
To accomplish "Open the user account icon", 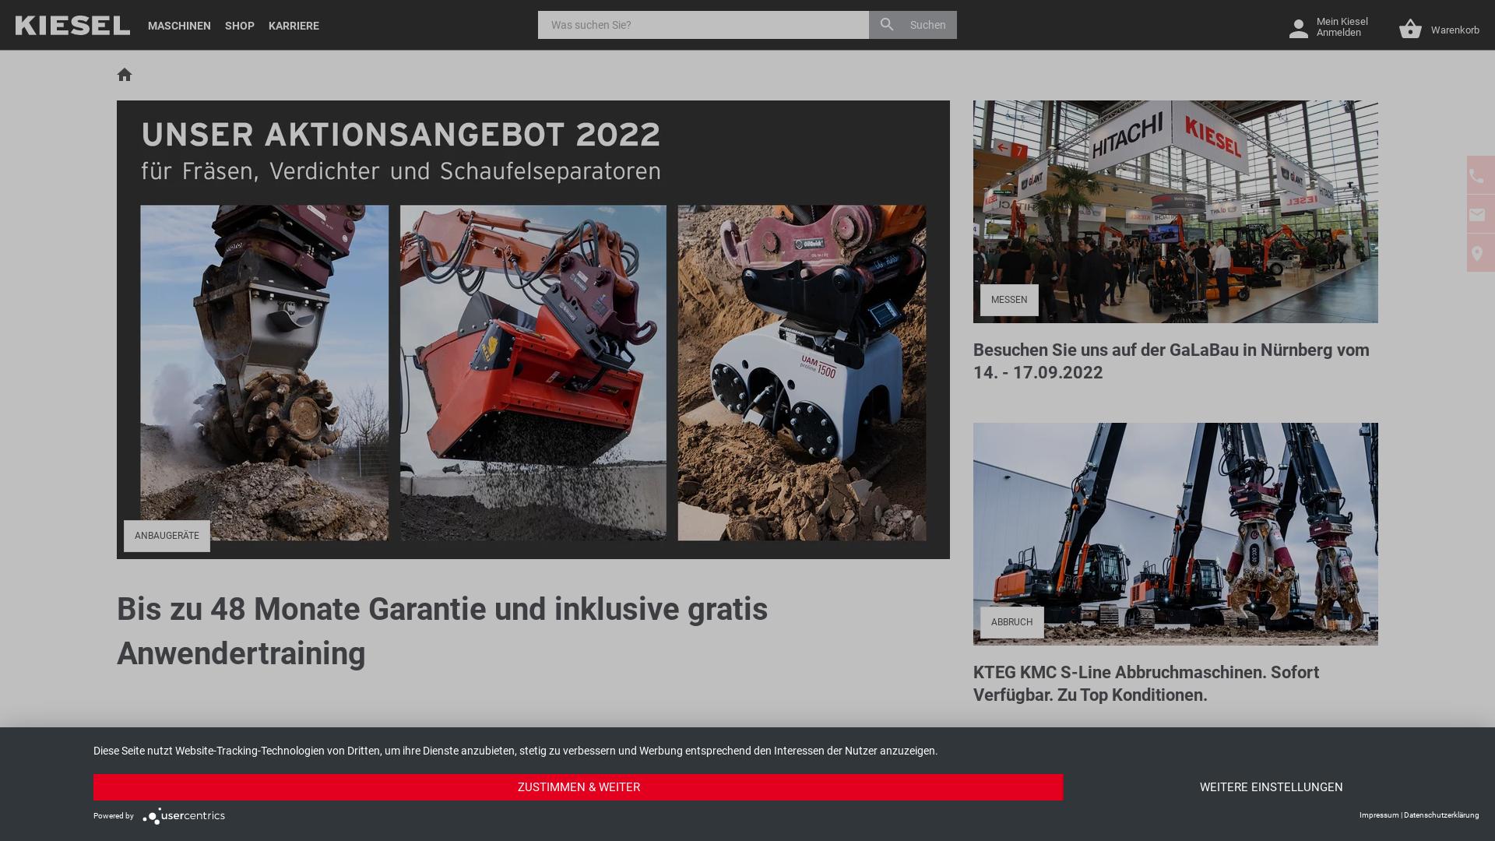I will (x=1298, y=29).
